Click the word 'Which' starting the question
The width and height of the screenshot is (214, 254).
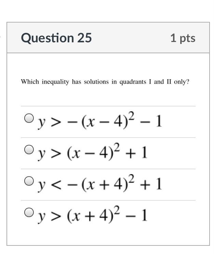30,82
